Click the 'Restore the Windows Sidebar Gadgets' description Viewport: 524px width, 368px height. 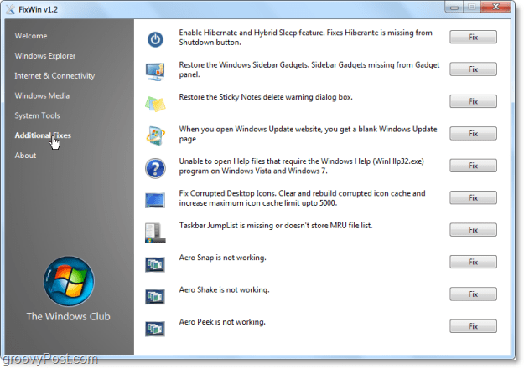(x=309, y=69)
